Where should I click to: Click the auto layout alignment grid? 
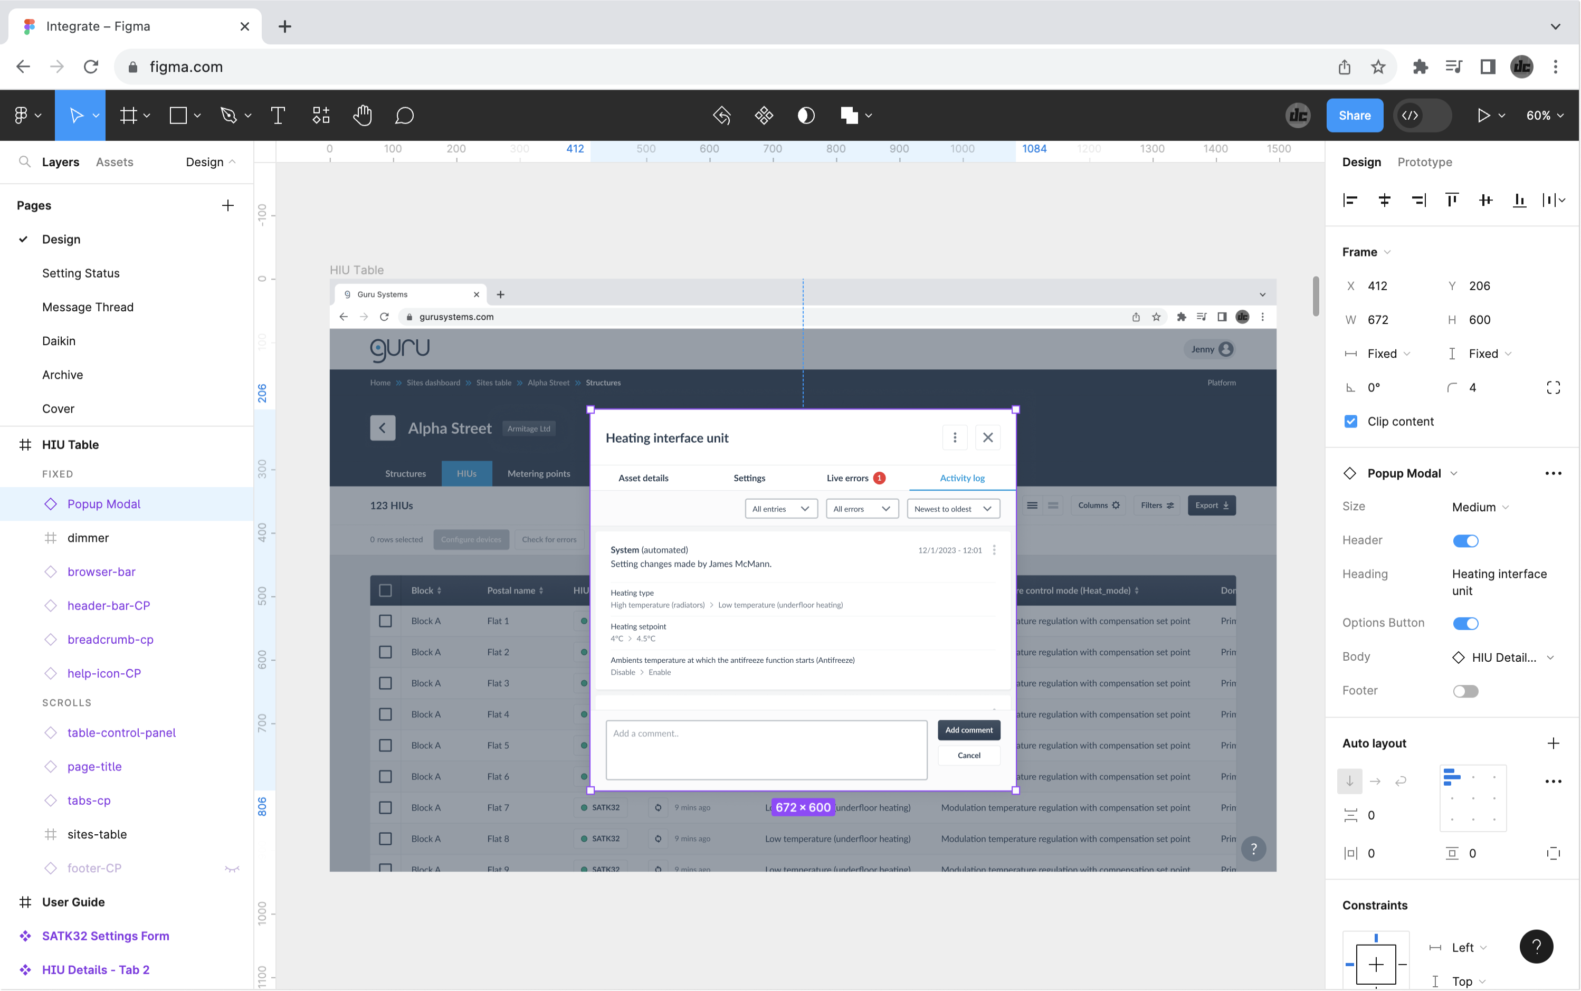[1472, 798]
